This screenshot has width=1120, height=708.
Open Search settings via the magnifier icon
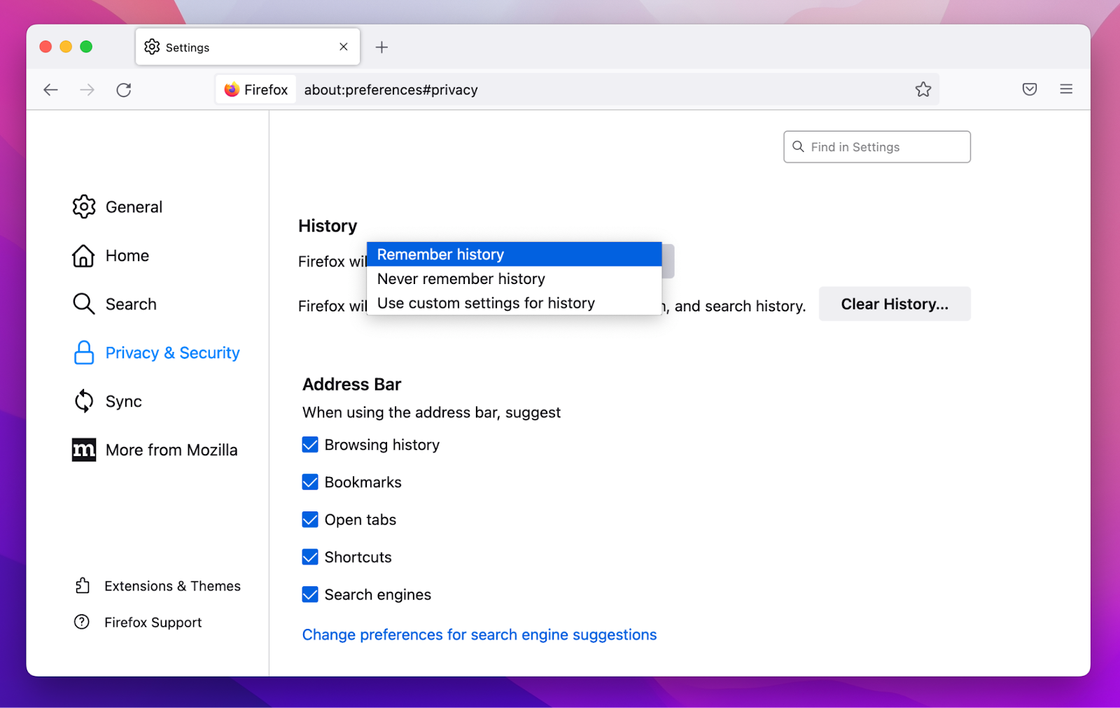[83, 304]
